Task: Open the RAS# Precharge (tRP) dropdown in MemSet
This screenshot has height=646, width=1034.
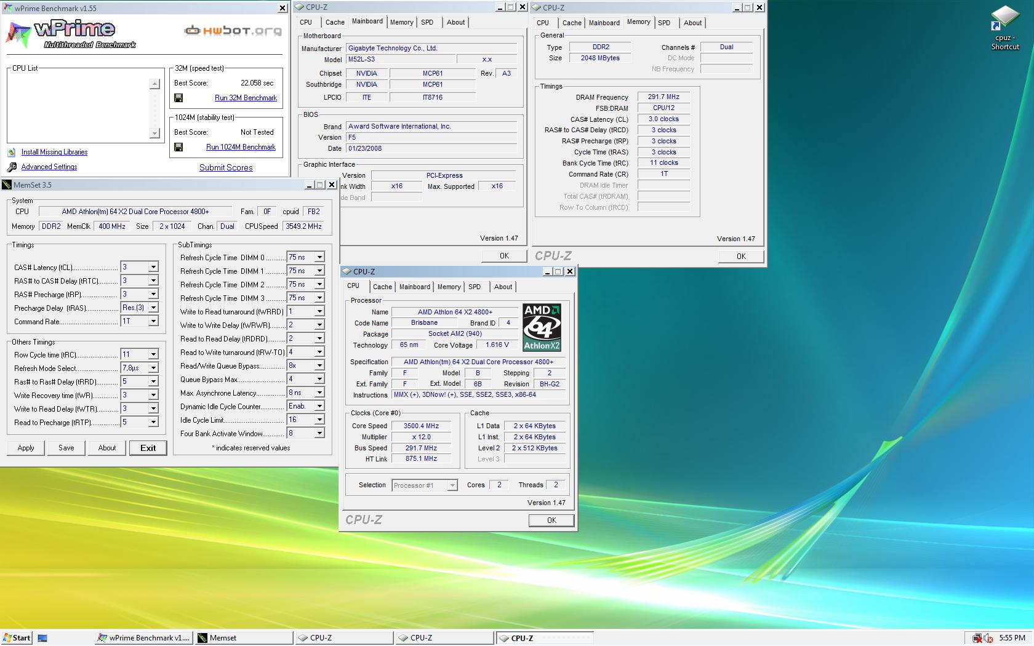Action: [x=153, y=294]
